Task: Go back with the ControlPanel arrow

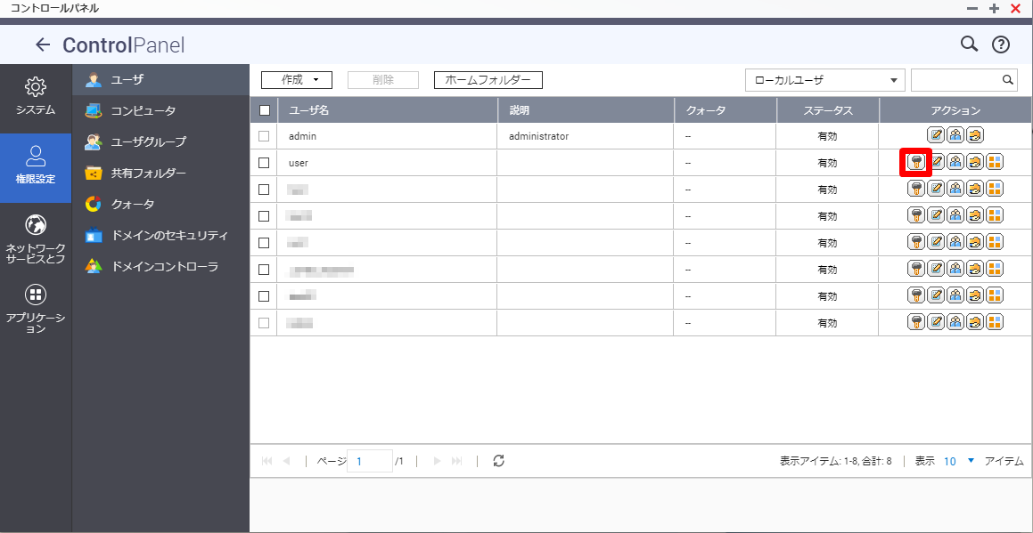Action: [x=43, y=44]
